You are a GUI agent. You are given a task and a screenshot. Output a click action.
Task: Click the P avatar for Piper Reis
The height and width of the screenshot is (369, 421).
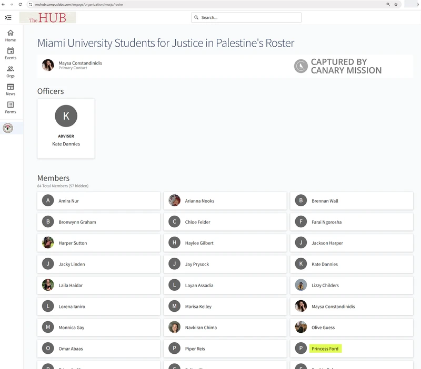coord(174,348)
